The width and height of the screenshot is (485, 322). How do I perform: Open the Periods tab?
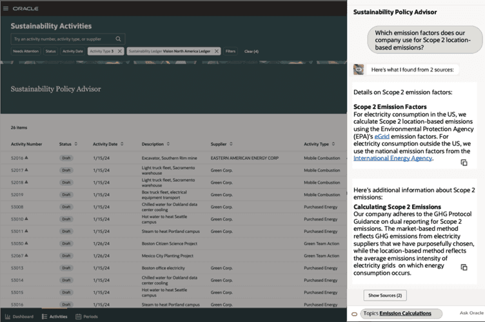click(86, 316)
